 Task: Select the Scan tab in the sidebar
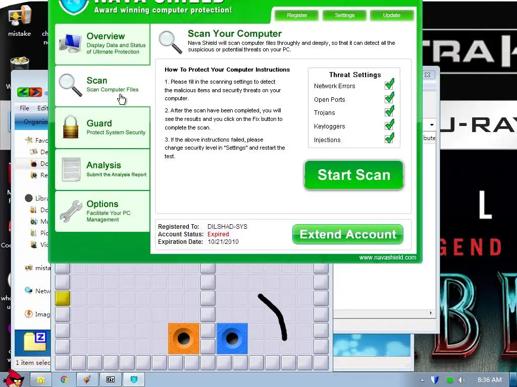(x=102, y=86)
